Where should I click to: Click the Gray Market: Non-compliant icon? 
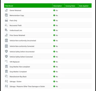click(x=6, y=66)
